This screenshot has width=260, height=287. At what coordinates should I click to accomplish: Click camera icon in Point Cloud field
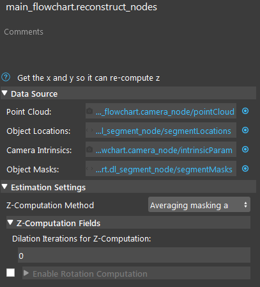[x=89, y=111]
